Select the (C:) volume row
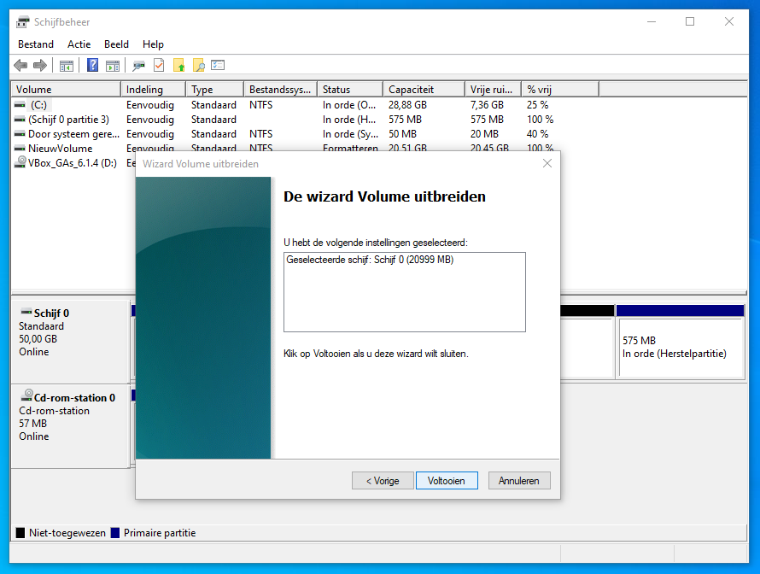 38,105
